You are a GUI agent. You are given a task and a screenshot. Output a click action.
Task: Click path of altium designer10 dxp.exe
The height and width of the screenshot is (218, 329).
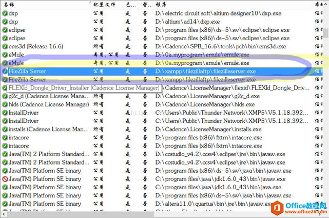click(x=218, y=13)
